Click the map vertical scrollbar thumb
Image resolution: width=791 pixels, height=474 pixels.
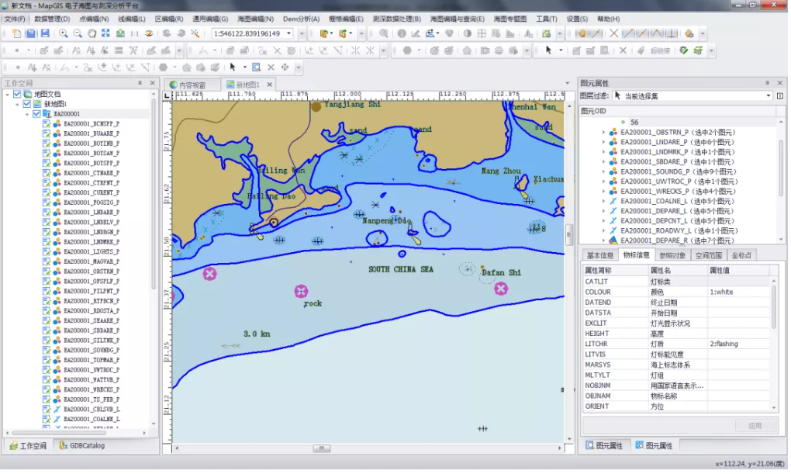click(x=569, y=234)
